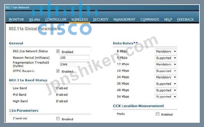Click the Beacon Period input field
This screenshot has width=204, height=127.
(x=74, y=58)
